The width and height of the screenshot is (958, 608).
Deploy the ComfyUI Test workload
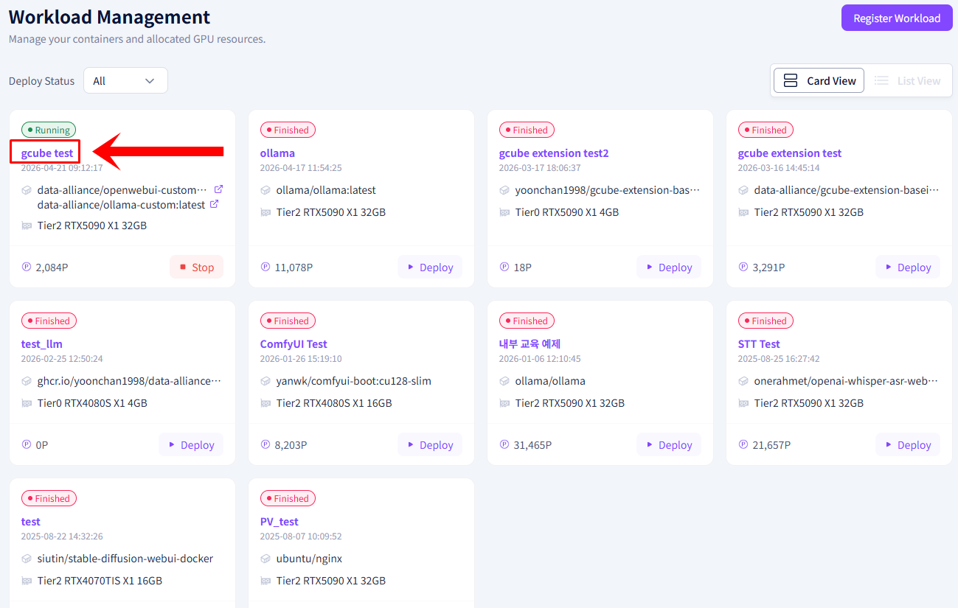point(430,444)
